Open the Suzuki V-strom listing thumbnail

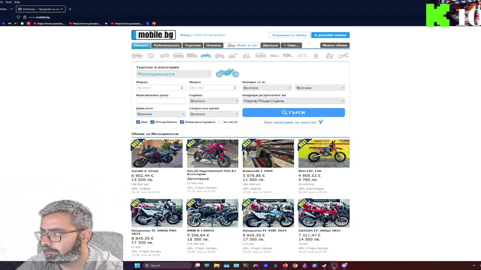point(157,153)
